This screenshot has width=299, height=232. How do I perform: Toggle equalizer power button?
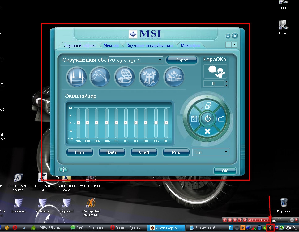(207, 119)
